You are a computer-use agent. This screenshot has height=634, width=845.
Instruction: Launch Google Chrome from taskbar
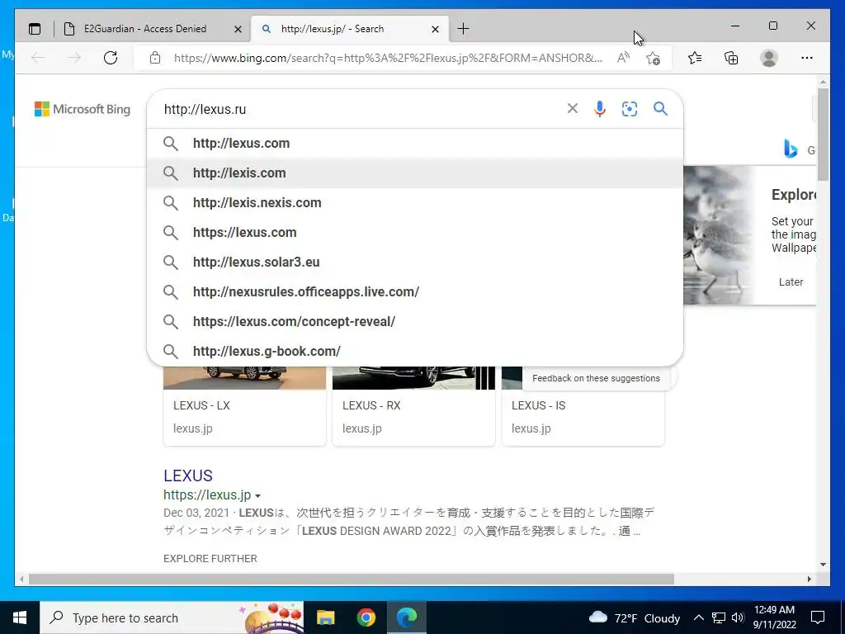(366, 617)
